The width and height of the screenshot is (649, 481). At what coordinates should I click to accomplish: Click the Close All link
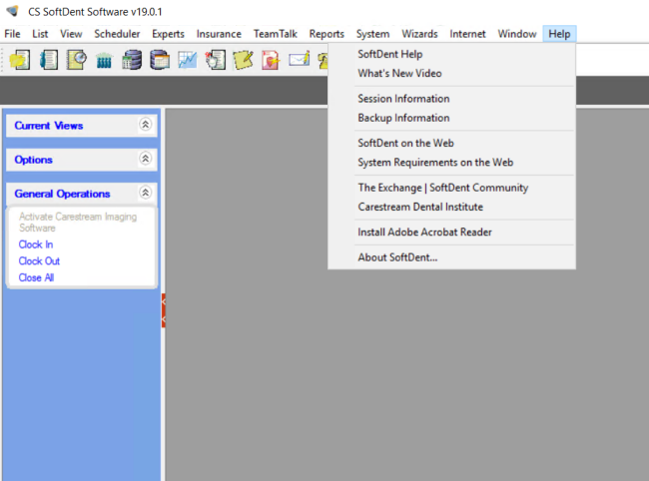tap(36, 277)
